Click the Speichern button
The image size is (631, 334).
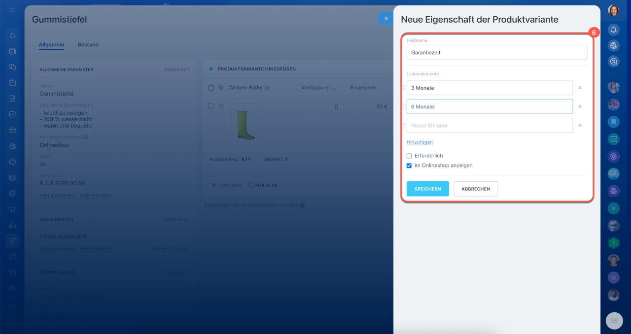(427, 189)
